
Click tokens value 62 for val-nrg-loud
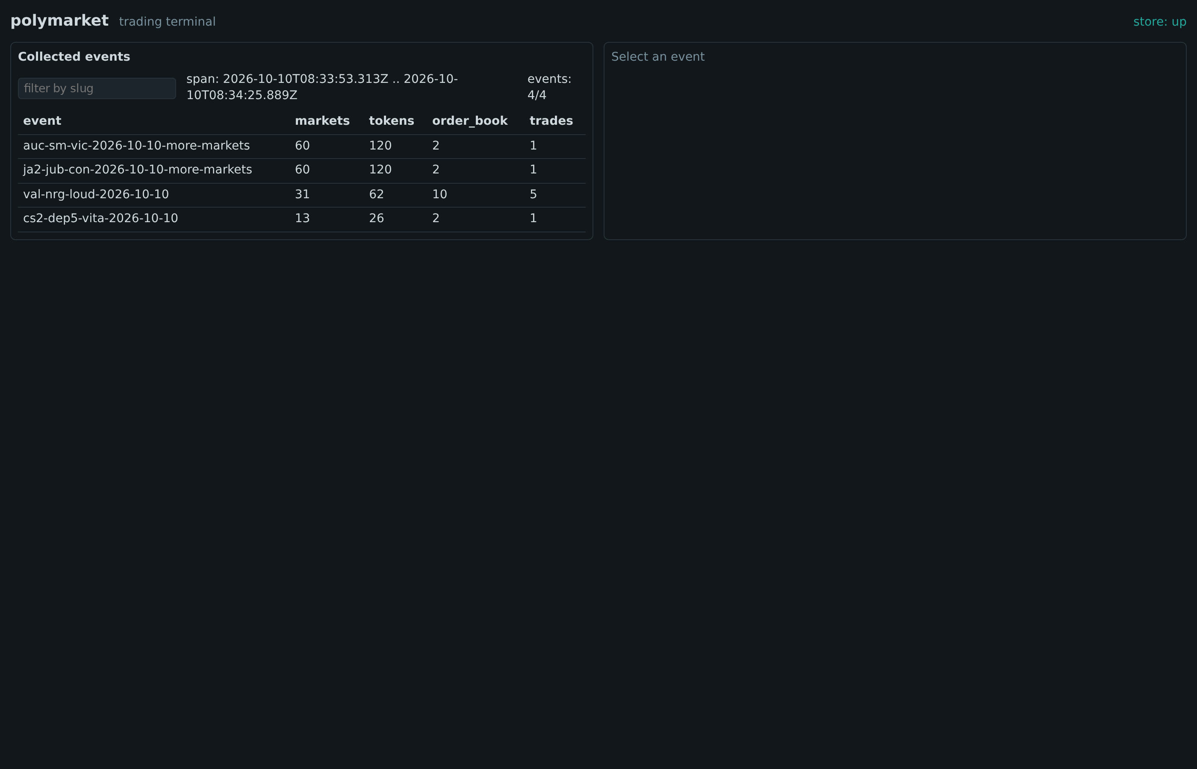376,194
